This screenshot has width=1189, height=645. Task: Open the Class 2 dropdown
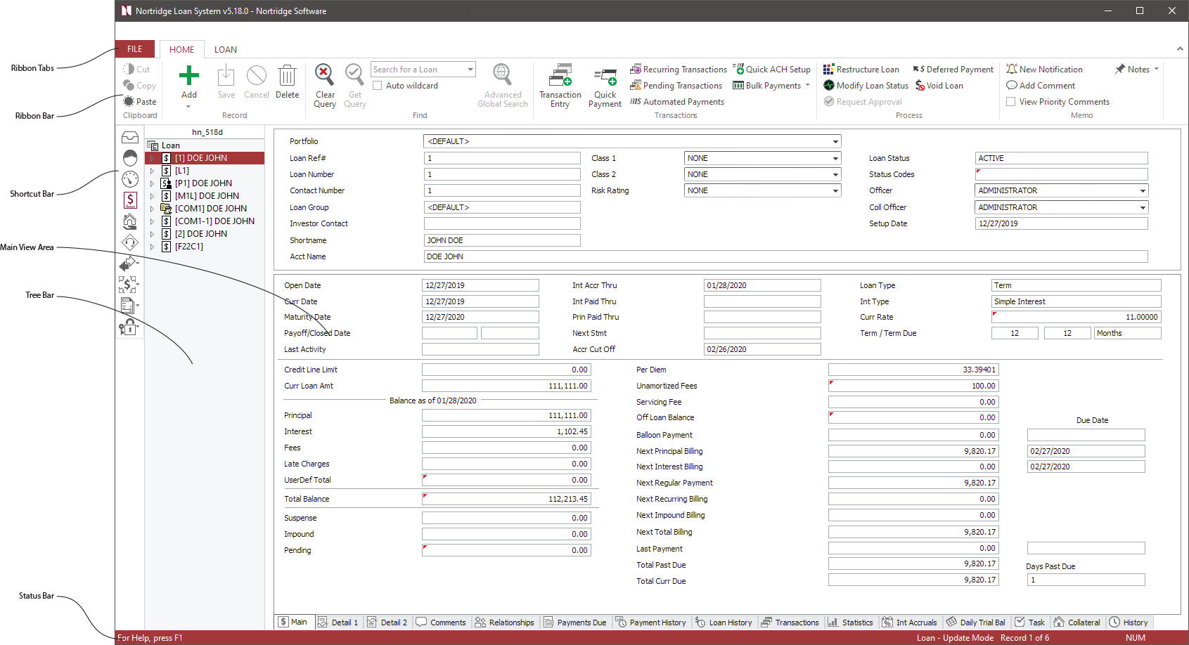[835, 174]
